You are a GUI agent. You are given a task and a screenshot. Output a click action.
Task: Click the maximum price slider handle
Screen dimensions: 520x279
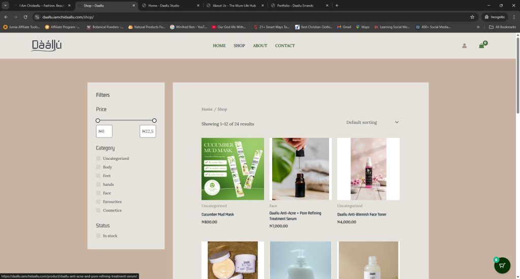tap(154, 121)
